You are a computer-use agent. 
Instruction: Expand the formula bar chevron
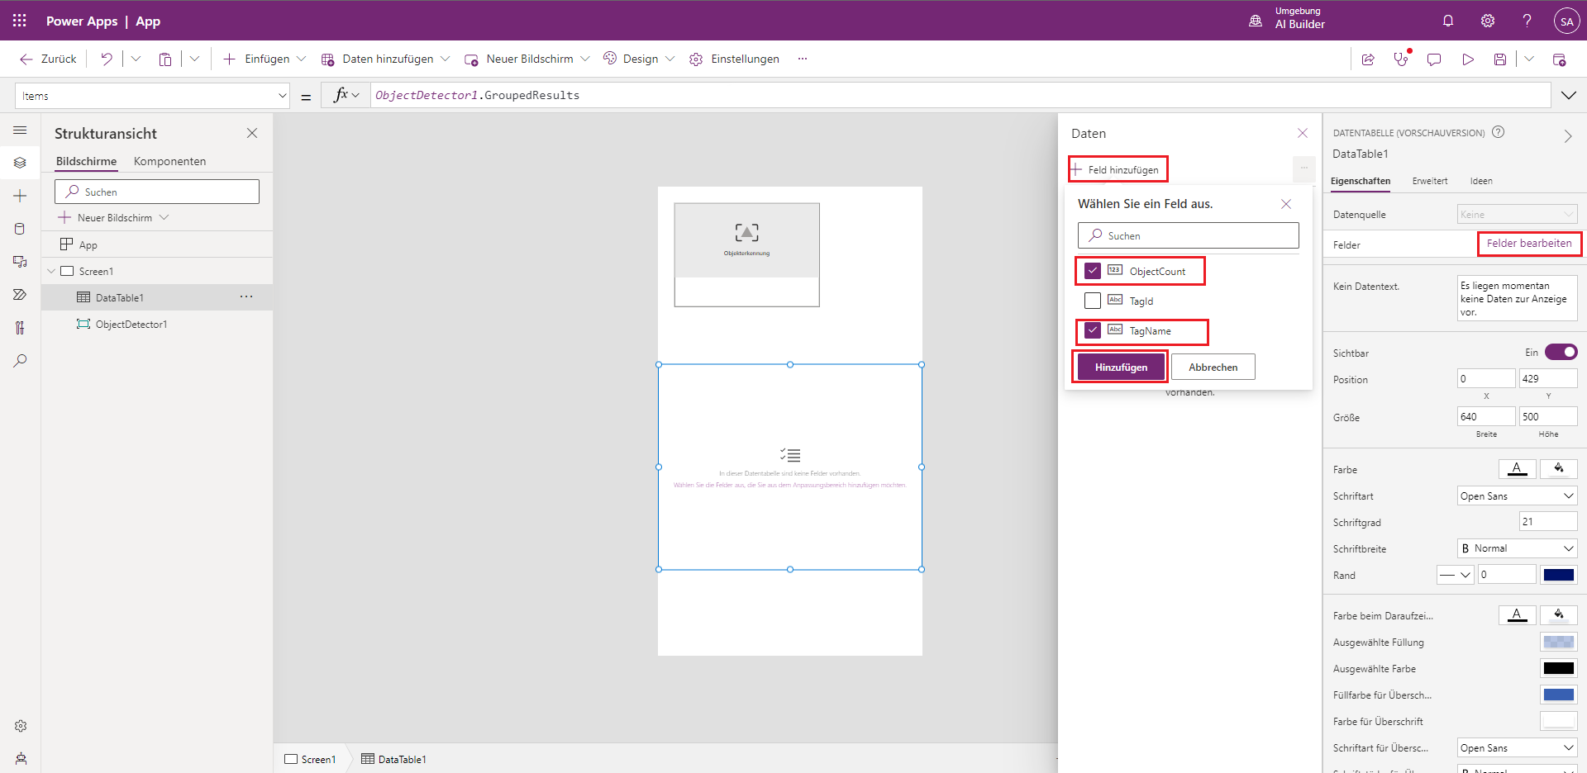tap(1568, 96)
